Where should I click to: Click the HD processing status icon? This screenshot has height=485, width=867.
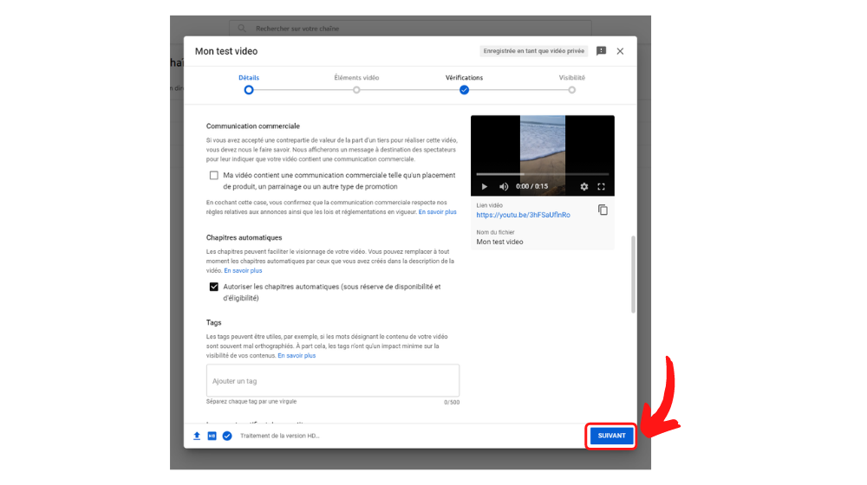pyautogui.click(x=212, y=436)
